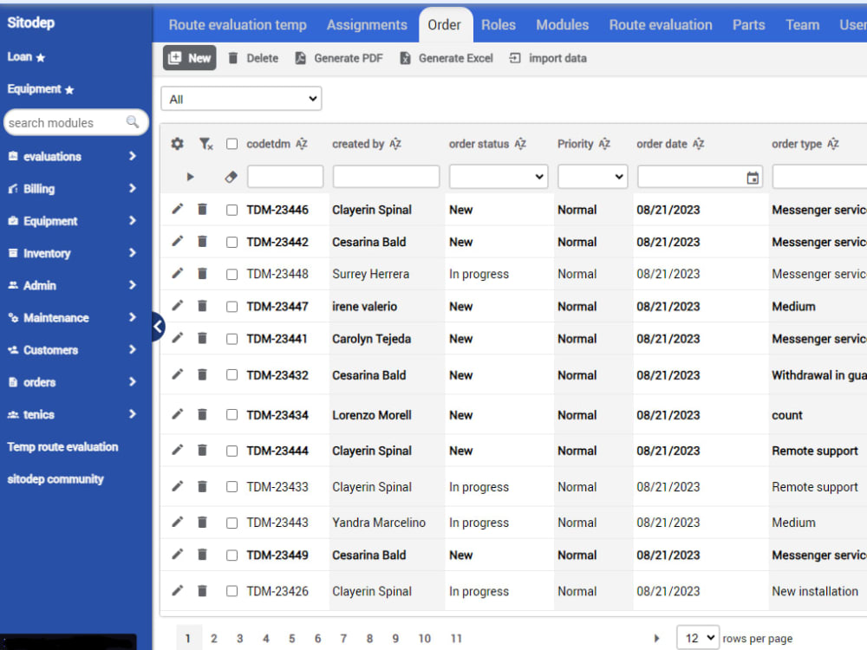Screen dimensions: 867x650
Task: Go to page 5 in pagination
Action: [292, 639]
